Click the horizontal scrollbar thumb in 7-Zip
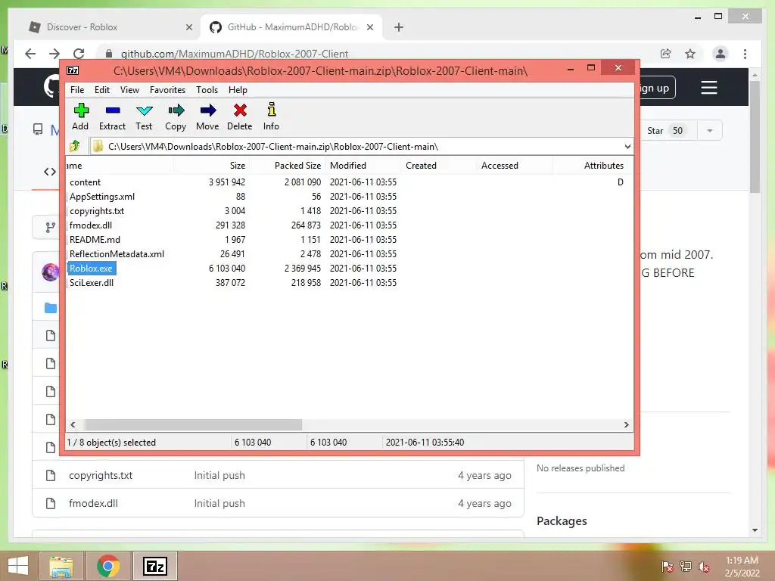 pyautogui.click(x=193, y=425)
